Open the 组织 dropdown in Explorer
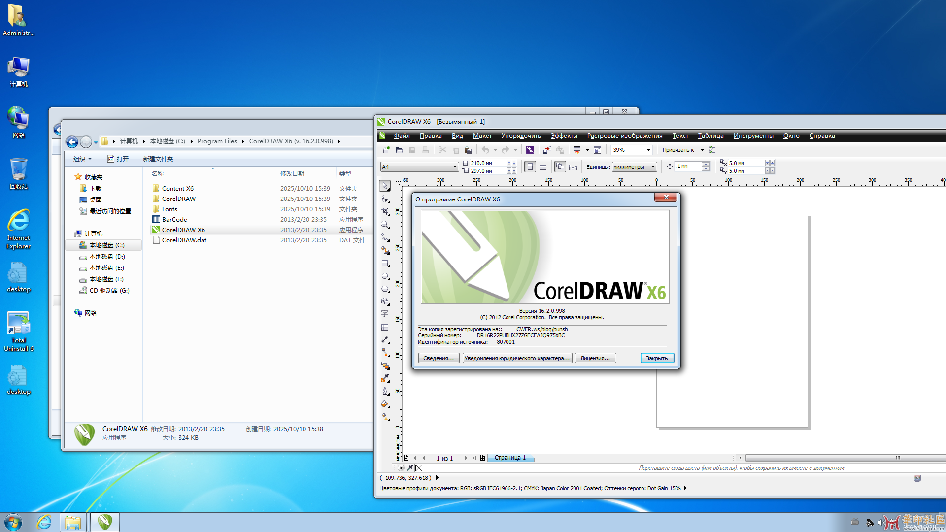Viewport: 946px width, 532px height. point(82,159)
